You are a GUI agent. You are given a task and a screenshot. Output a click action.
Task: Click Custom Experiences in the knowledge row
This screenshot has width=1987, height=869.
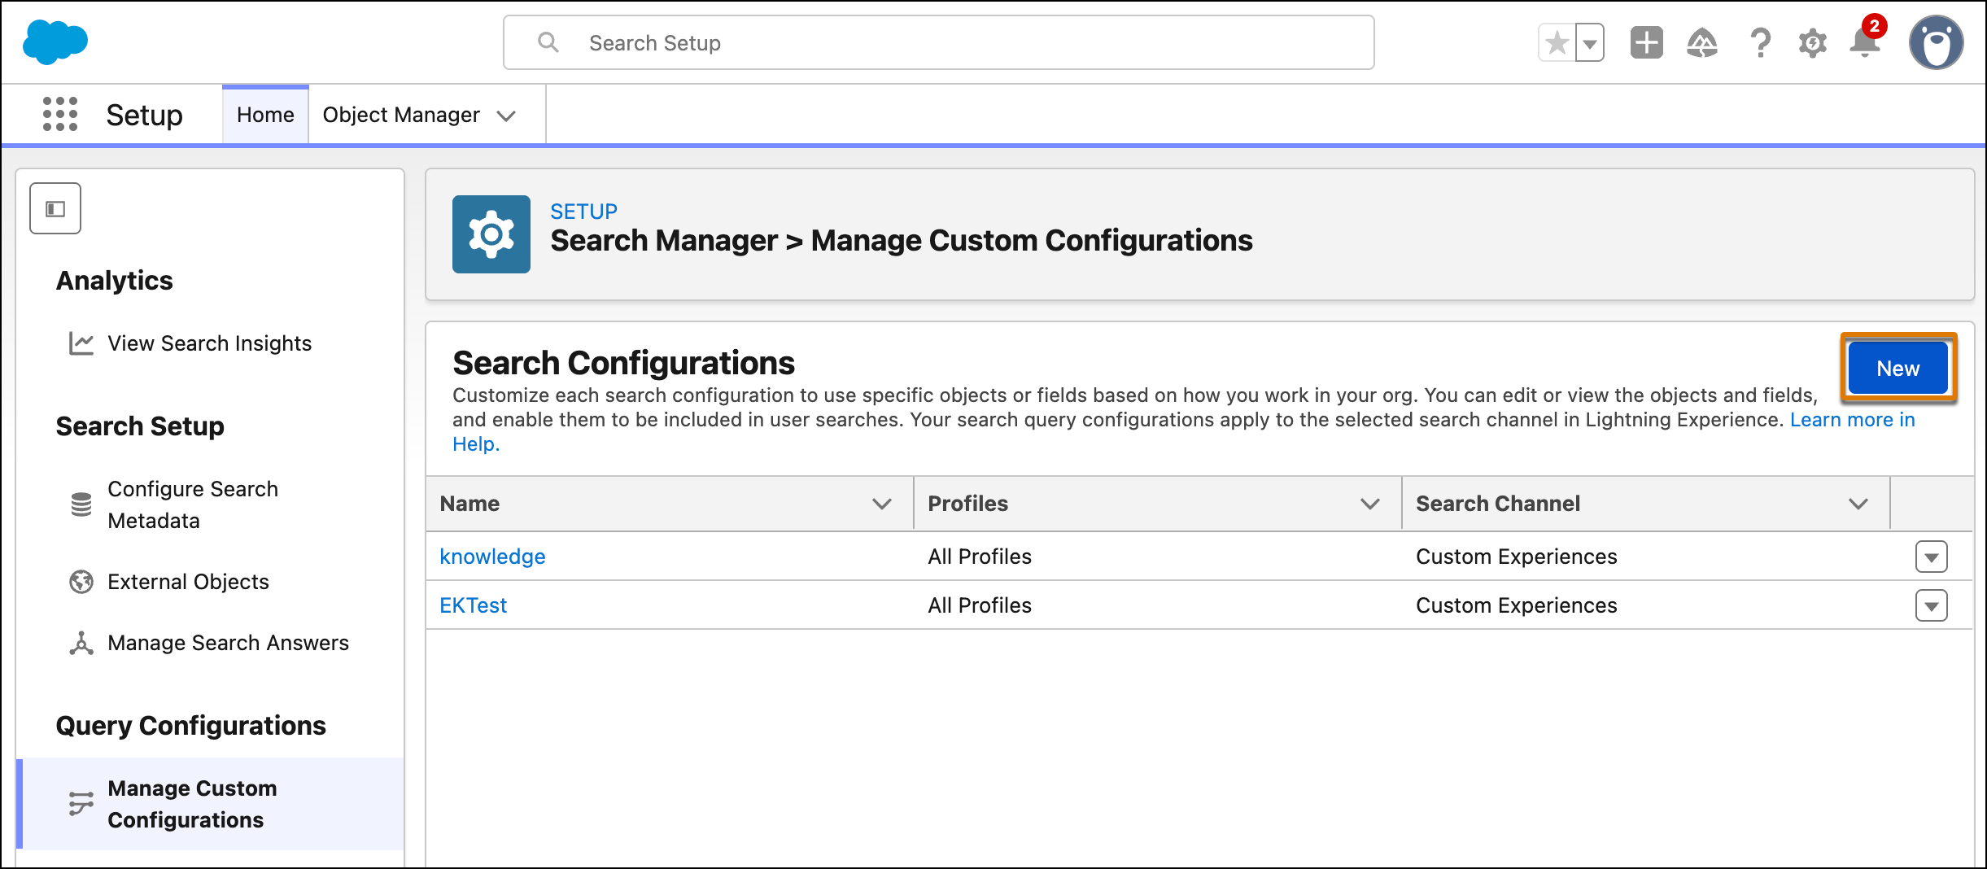[x=1517, y=557]
